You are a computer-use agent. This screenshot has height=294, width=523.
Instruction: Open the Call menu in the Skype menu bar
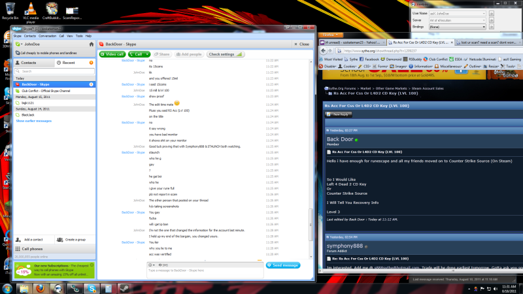pyautogui.click(x=61, y=36)
